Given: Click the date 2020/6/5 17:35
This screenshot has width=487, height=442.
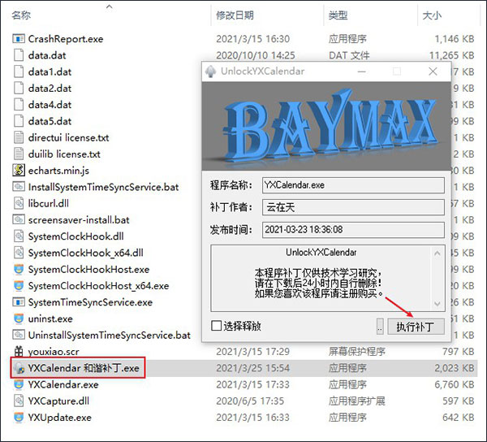Looking at the screenshot, I should tap(250, 401).
